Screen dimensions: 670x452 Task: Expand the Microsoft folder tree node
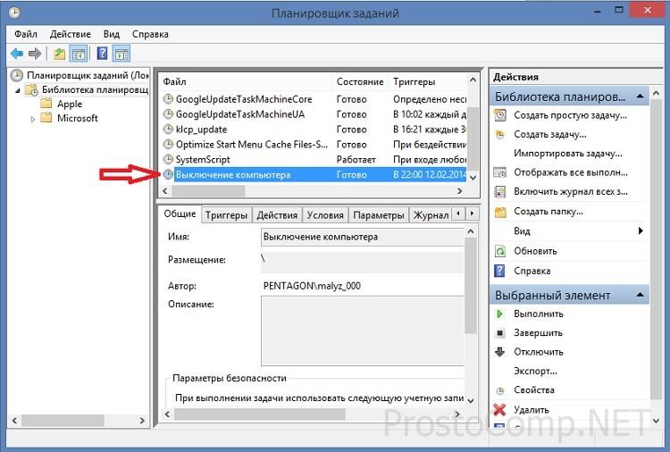(x=32, y=119)
